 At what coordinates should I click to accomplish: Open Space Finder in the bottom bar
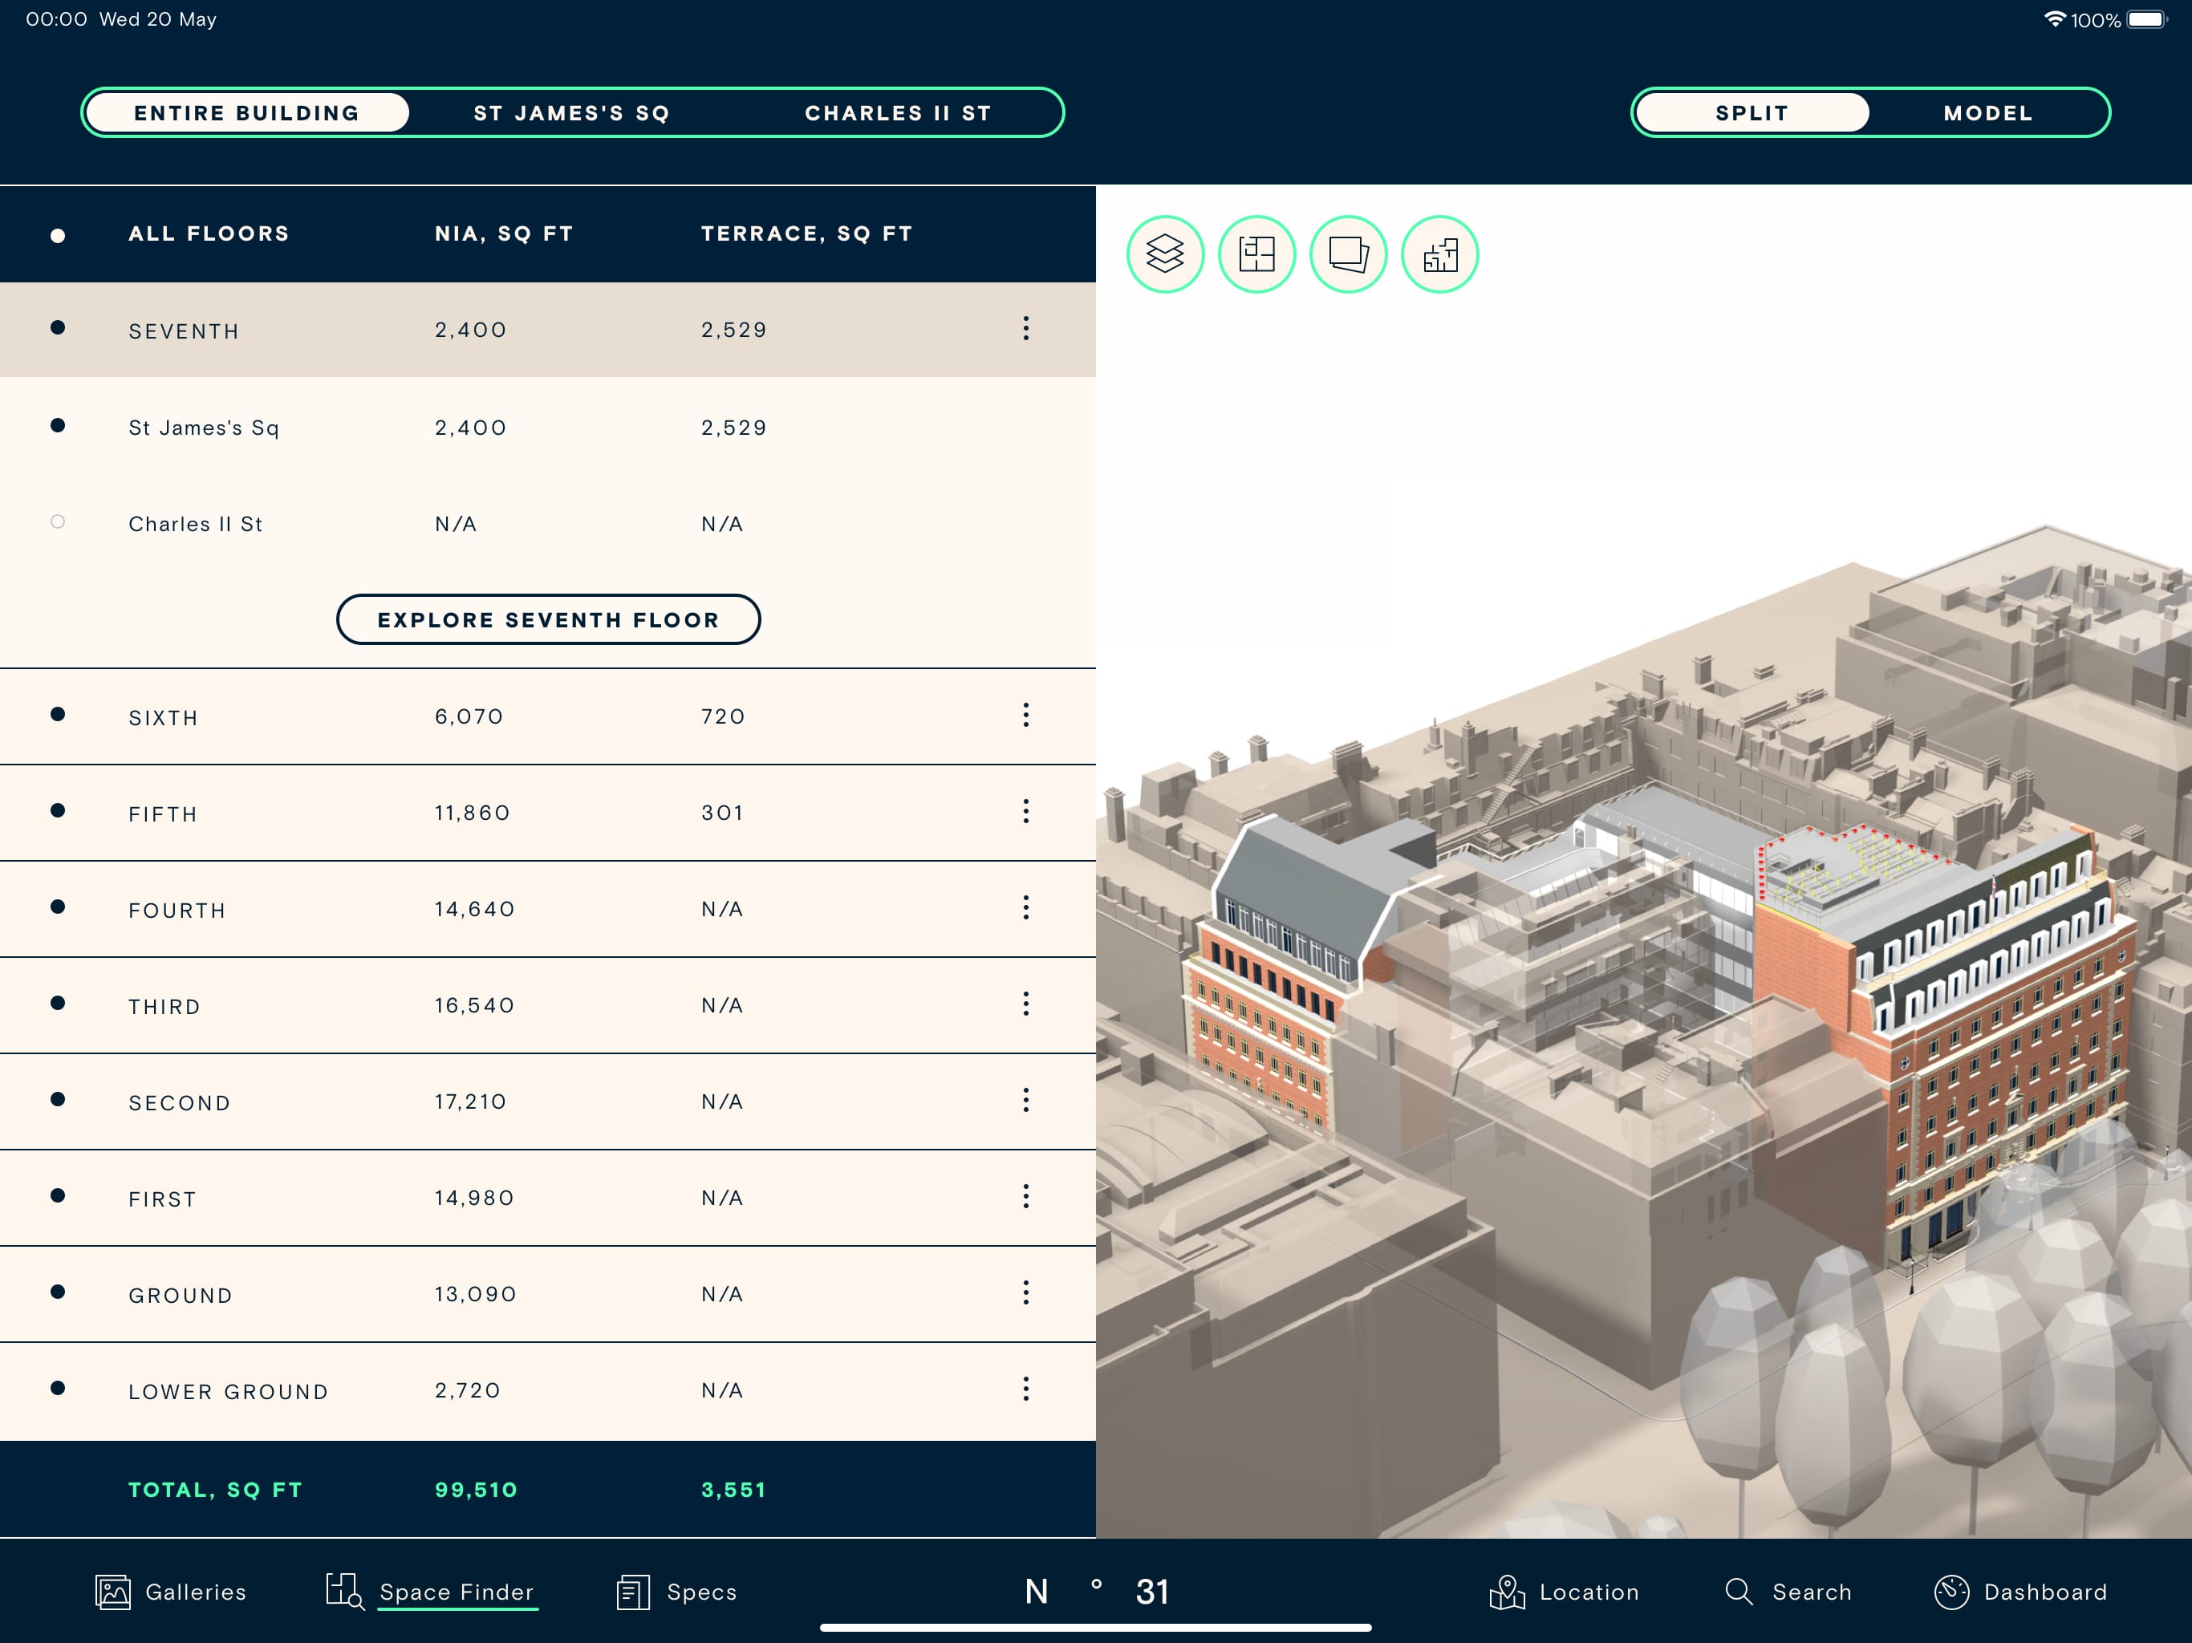431,1592
